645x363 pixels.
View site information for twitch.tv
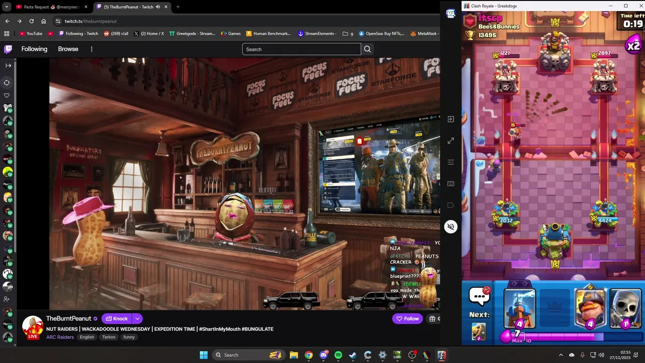tap(58, 21)
